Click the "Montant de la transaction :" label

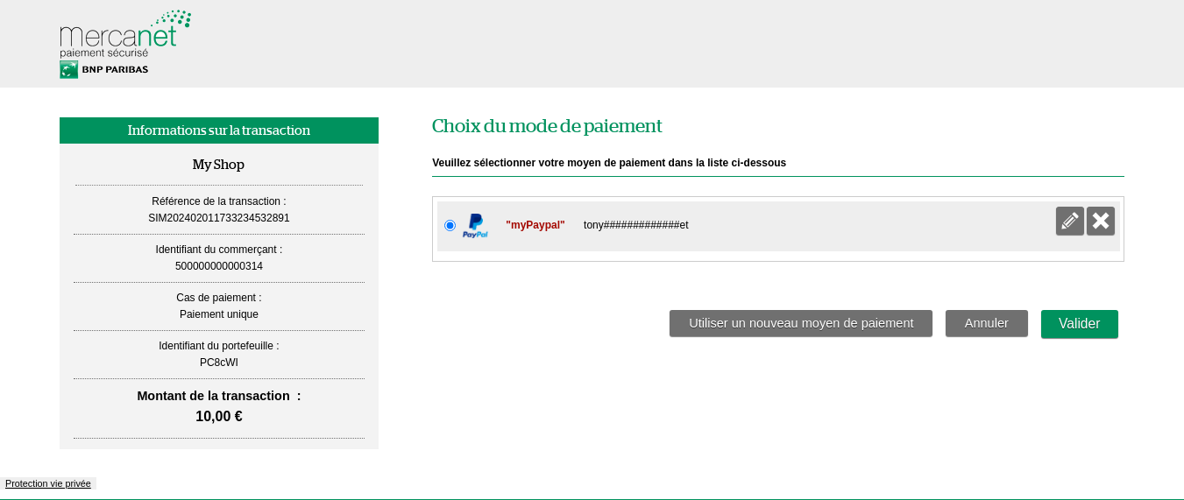pyautogui.click(x=219, y=396)
